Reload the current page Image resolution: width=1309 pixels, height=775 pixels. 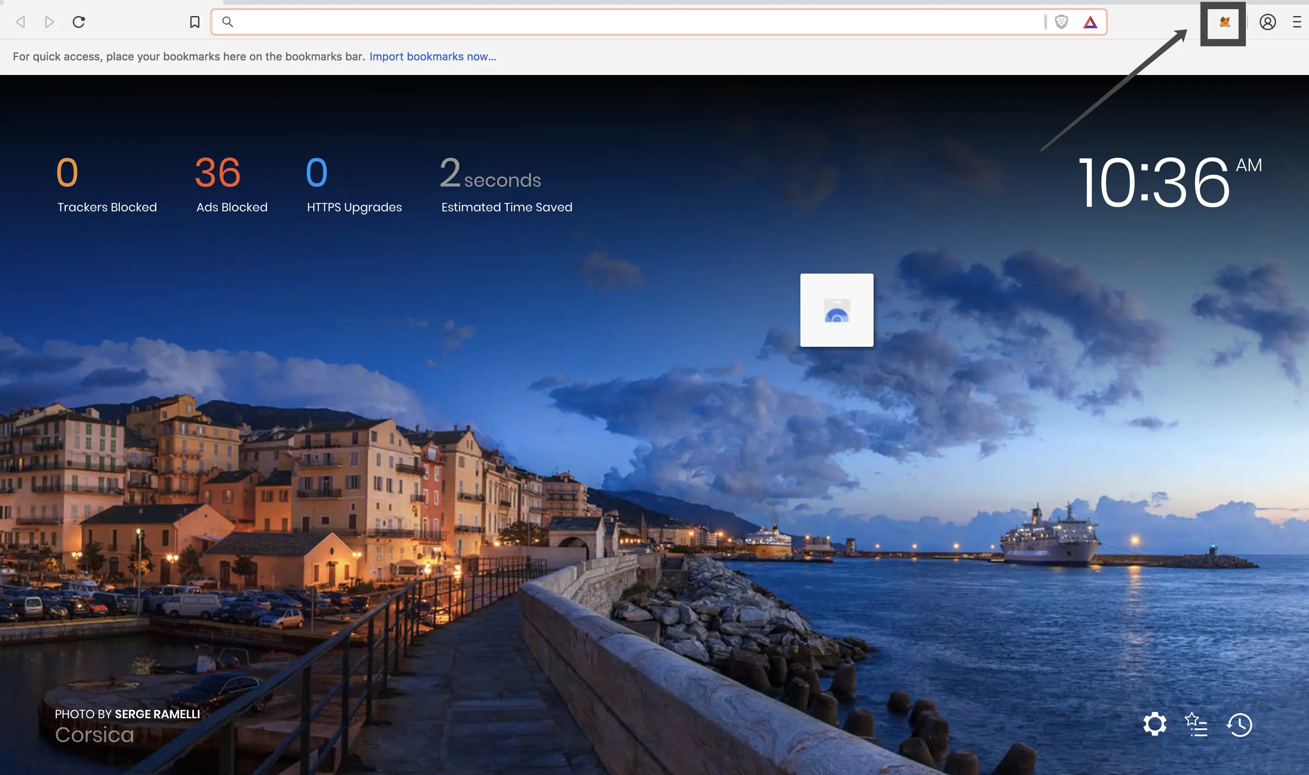[79, 22]
